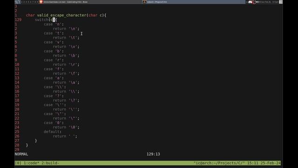
Task: Open the Discord tray icon
Action: pyautogui.click(x=250, y=2)
